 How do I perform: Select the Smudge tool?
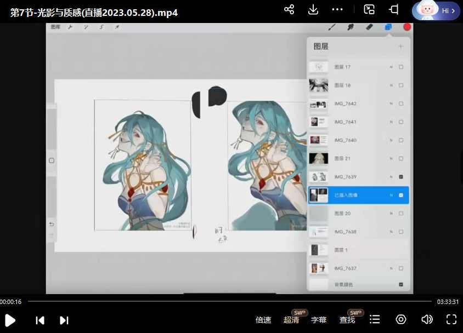pos(350,27)
